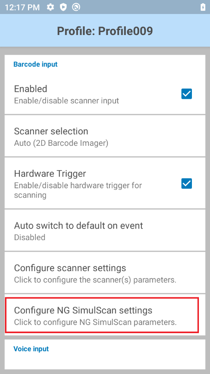
Task: Tap the Voice input section header
Action: pos(31,349)
